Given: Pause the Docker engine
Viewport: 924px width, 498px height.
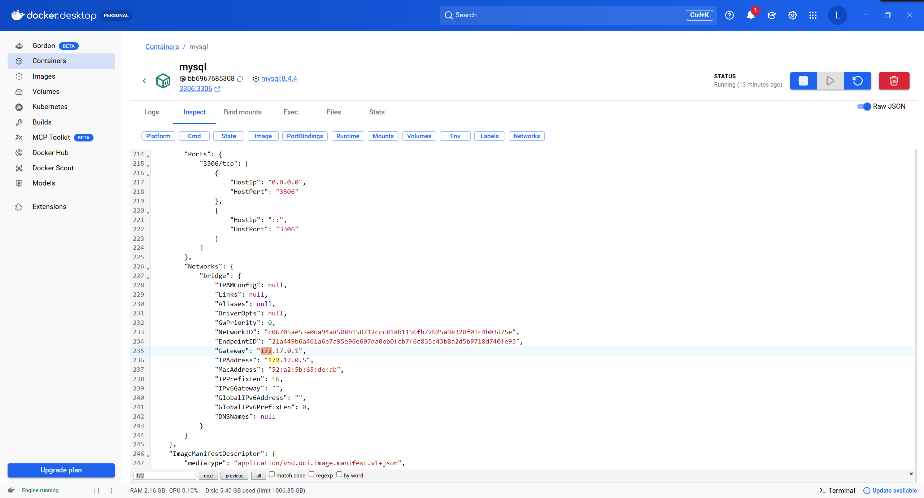Looking at the screenshot, I should 96,490.
